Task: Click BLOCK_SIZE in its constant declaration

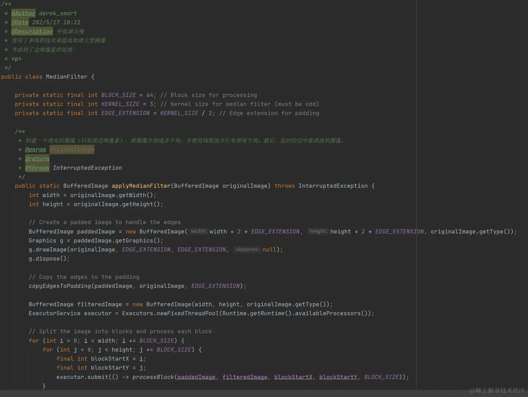Action: [x=119, y=95]
